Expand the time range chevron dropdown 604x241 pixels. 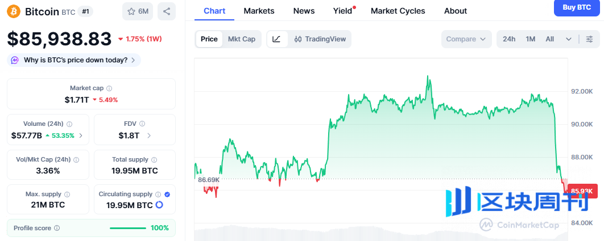568,39
